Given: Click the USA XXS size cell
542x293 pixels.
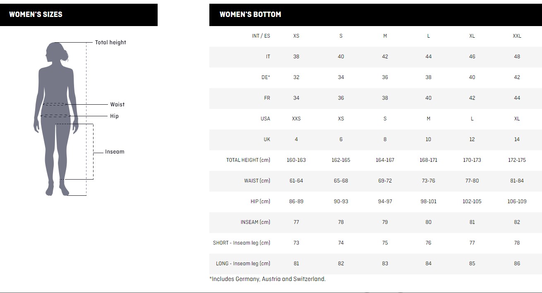Looking at the screenshot, I should pos(296,119).
